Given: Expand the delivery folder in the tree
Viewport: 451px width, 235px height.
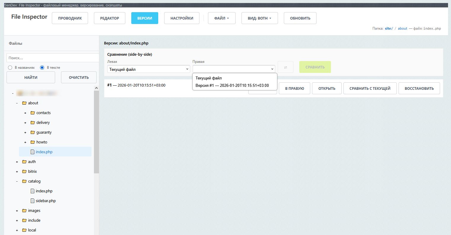Looking at the screenshot, I should [x=25, y=122].
